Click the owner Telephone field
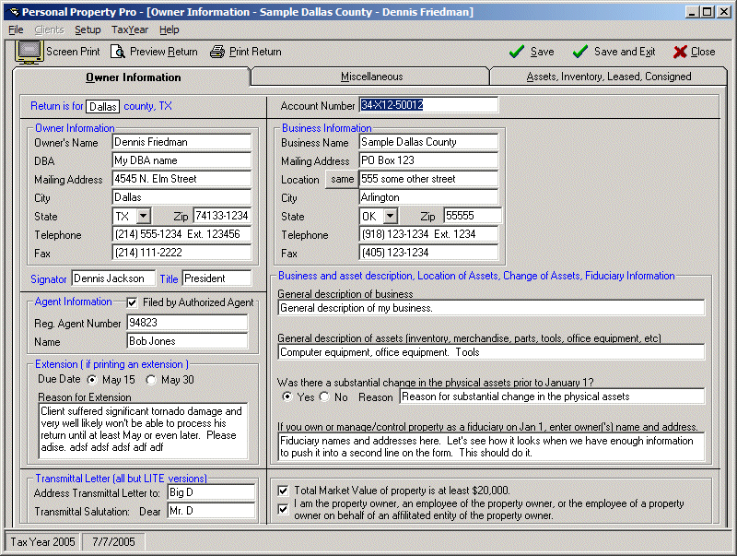 (181, 234)
